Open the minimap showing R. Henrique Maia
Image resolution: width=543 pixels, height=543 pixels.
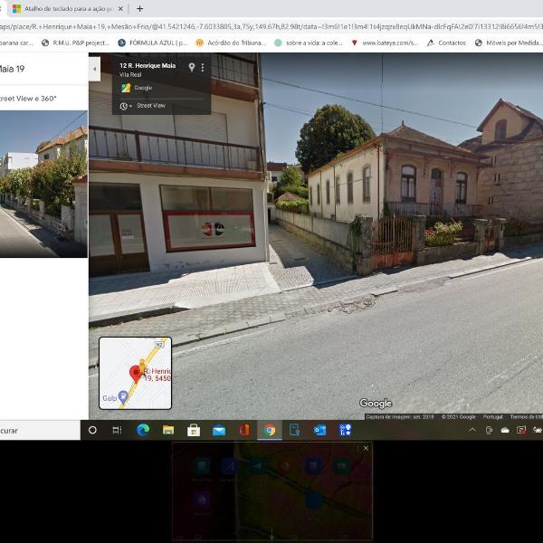135,373
